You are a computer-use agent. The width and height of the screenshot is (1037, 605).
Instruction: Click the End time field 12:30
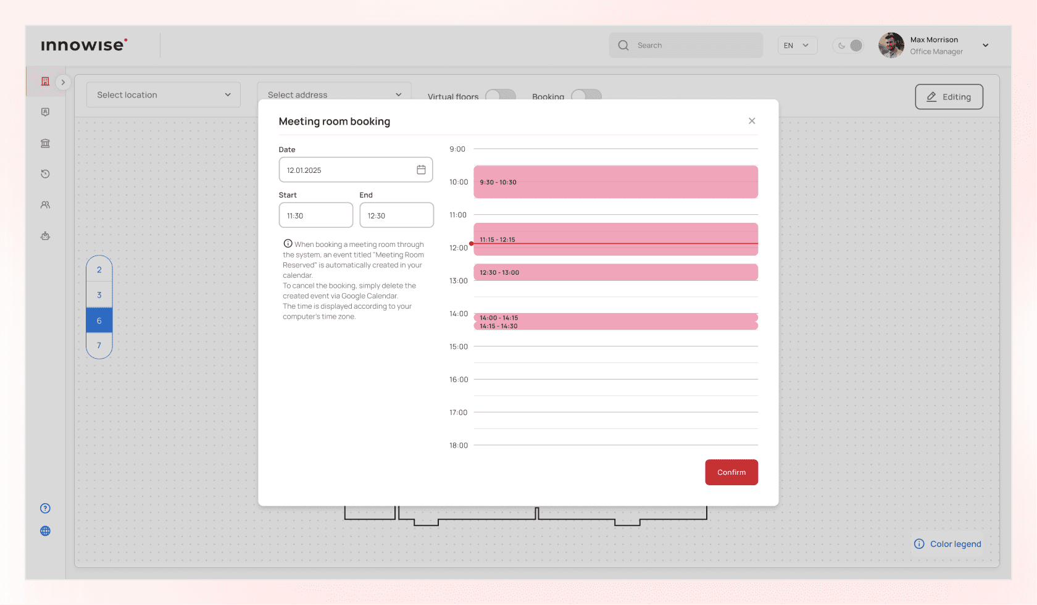396,215
